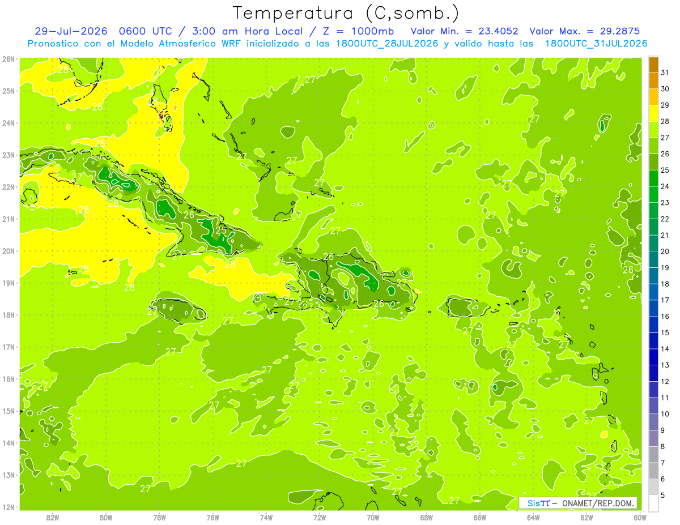Click the 24N latitude axis label
The height and width of the screenshot is (525, 680).
(8, 122)
